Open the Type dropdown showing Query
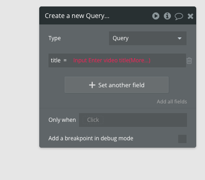Image resolution: width=205 pixels, height=180 pixels. [x=148, y=38]
